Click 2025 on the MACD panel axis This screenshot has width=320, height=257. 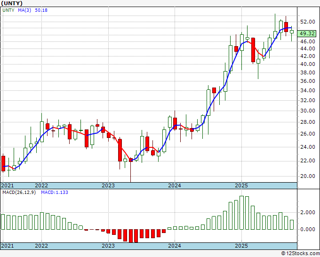tap(241, 246)
